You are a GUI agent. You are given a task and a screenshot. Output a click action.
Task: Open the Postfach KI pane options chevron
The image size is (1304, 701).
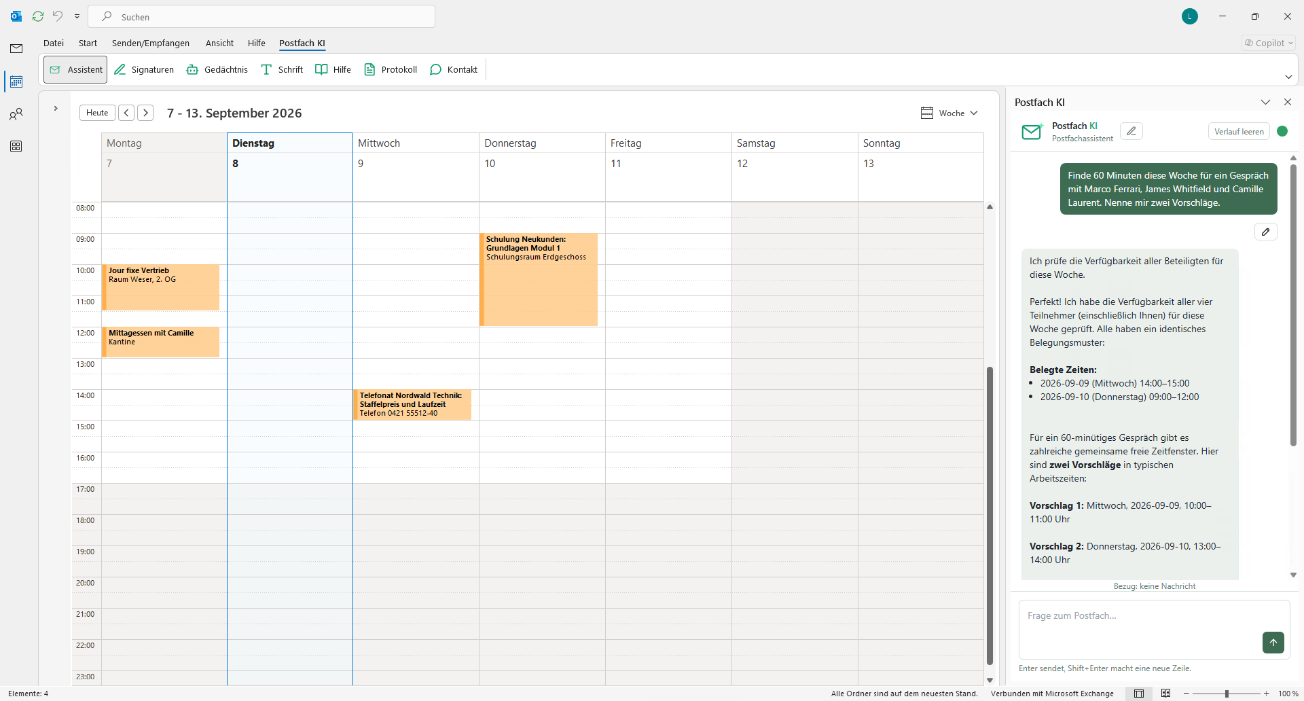coord(1265,102)
